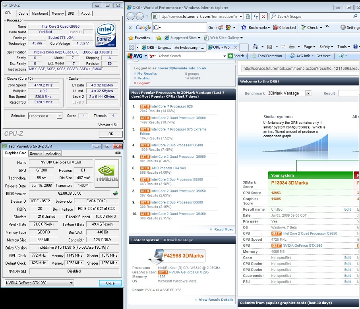The height and width of the screenshot is (309, 360).
Task: Click the Result input field beside Benchmark
Action: coord(349,93)
